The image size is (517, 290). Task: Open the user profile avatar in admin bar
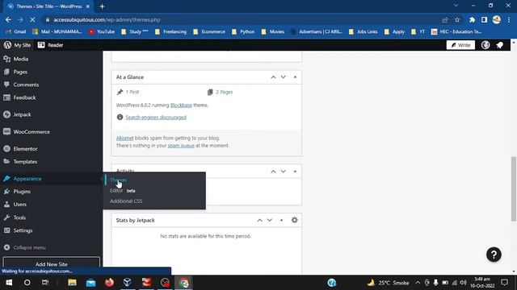[x=485, y=45]
